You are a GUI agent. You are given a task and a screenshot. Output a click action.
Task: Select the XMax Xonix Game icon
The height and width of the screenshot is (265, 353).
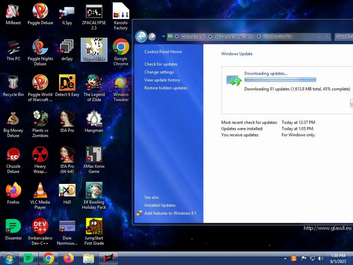coord(94,160)
